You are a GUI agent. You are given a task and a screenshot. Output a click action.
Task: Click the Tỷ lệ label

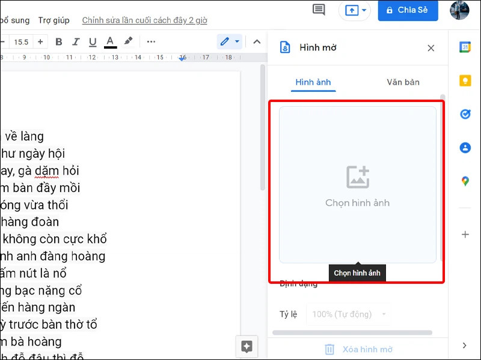(x=289, y=314)
